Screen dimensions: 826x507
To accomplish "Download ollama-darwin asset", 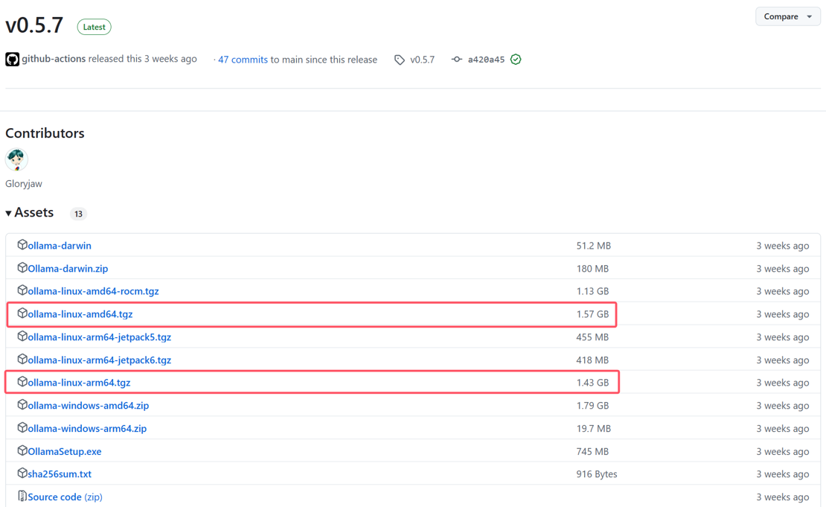I will 60,246.
